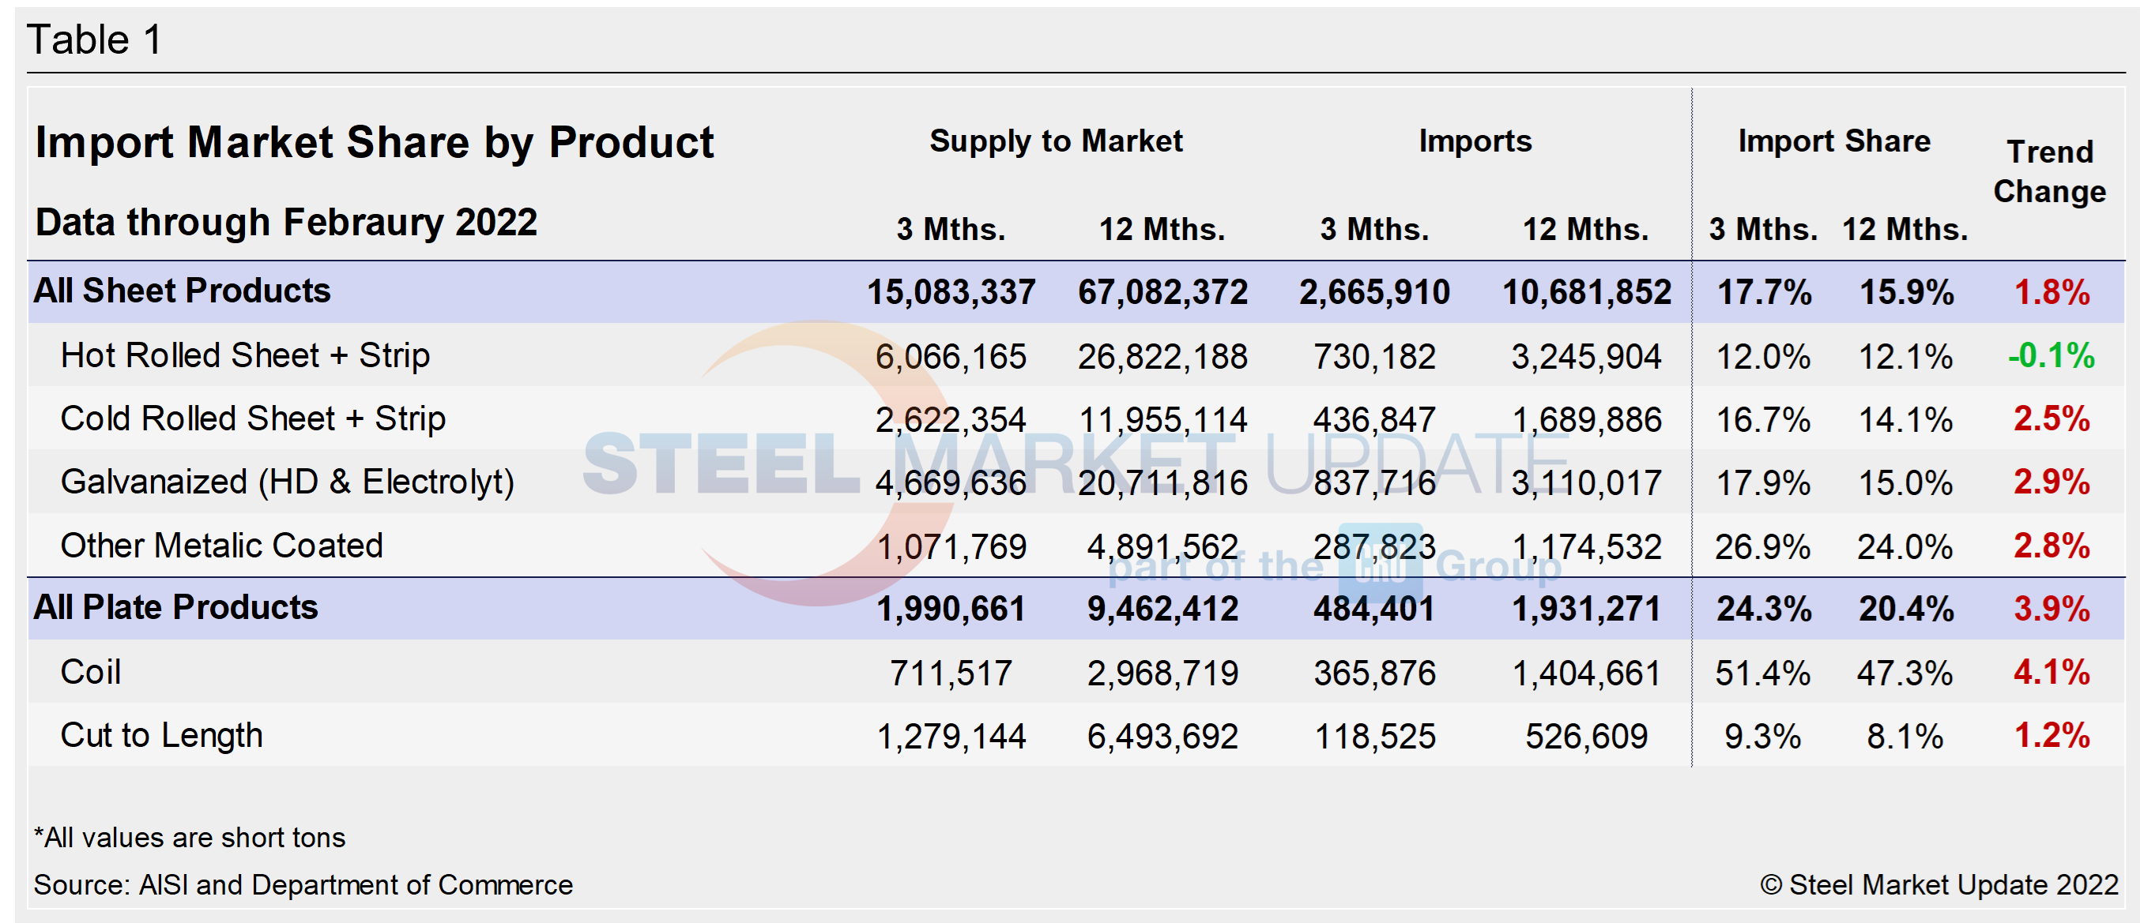Select the All Sheet Products row
Screen dimensions: 2140x923
coord(181,291)
